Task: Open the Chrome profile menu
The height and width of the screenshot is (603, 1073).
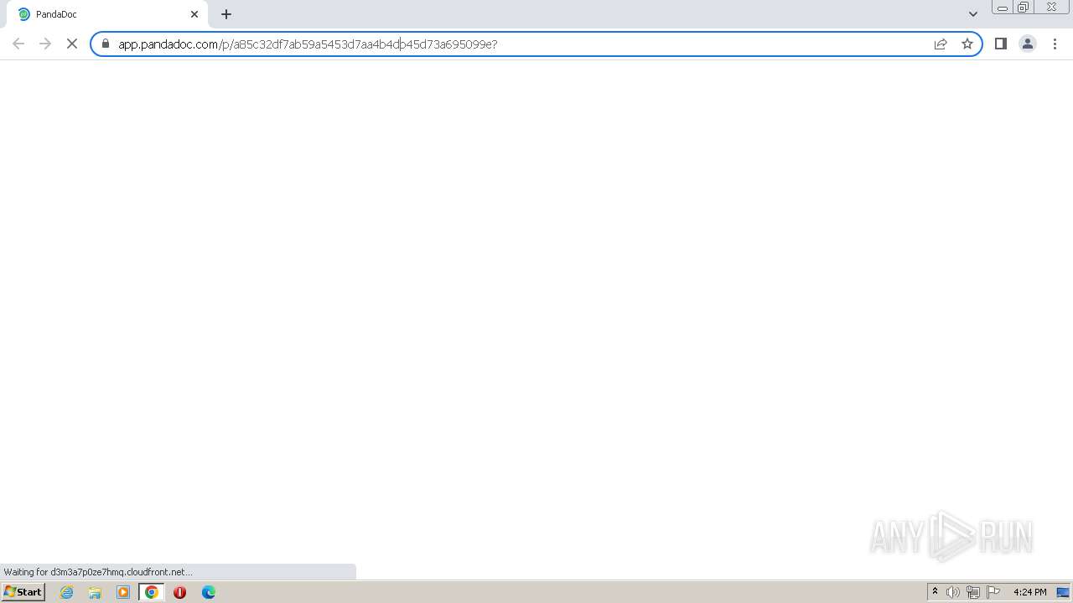Action: pyautogui.click(x=1028, y=44)
